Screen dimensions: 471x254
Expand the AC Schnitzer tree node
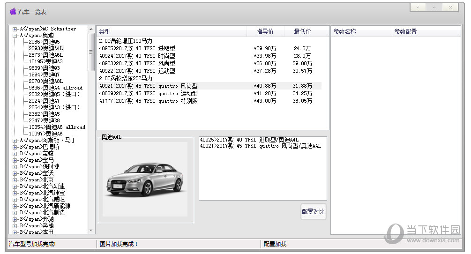coord(15,29)
